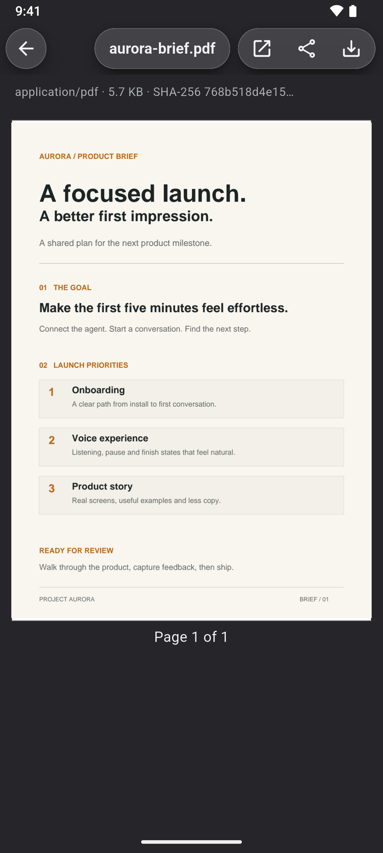The image size is (383, 853).
Task: Download the PDF file
Action: 351,48
